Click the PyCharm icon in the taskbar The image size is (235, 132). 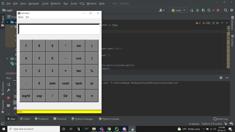117,129
